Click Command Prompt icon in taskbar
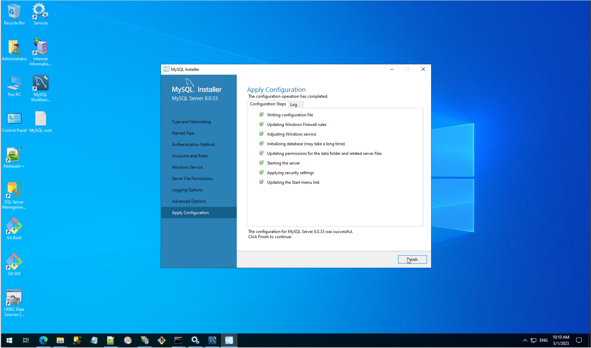The width and height of the screenshot is (591, 348). click(178, 340)
